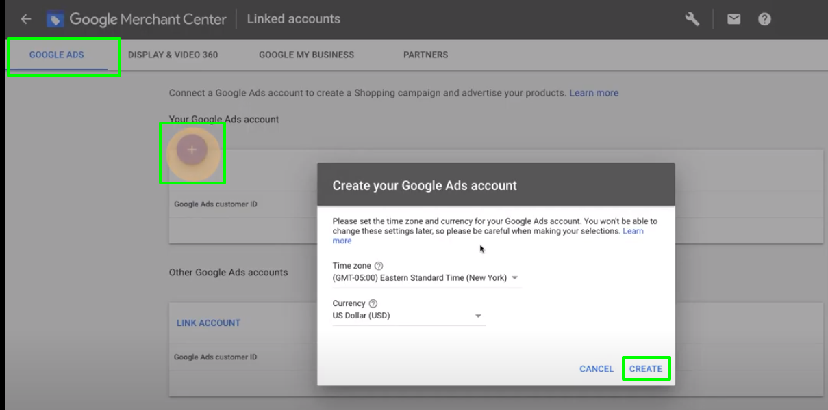Open the help question mark icon
The width and height of the screenshot is (828, 410).
pyautogui.click(x=764, y=19)
